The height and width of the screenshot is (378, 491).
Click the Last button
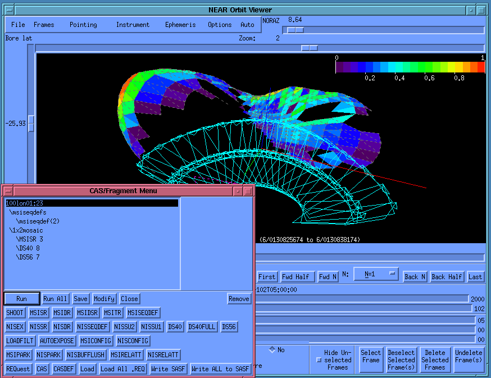(475, 277)
